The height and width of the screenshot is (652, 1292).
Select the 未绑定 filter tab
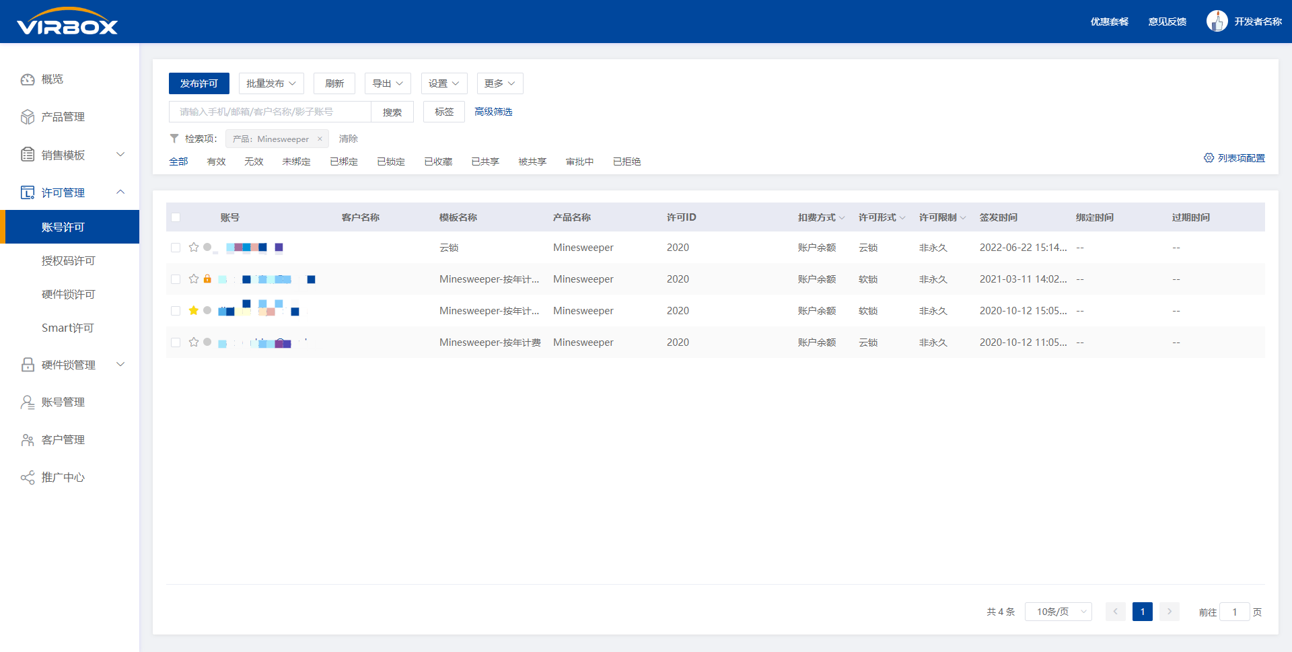pos(296,161)
